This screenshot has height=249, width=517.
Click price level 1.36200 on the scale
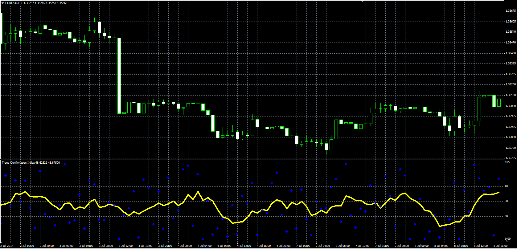coord(511,84)
